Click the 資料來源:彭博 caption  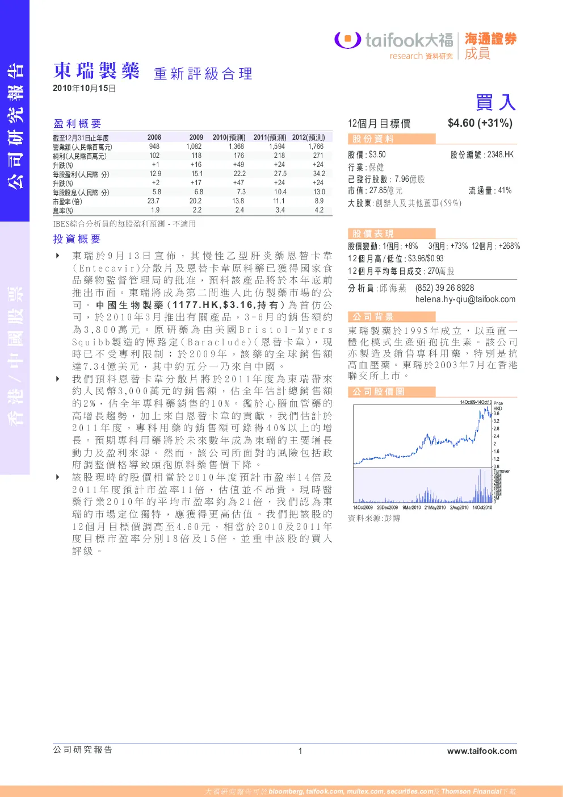374,519
